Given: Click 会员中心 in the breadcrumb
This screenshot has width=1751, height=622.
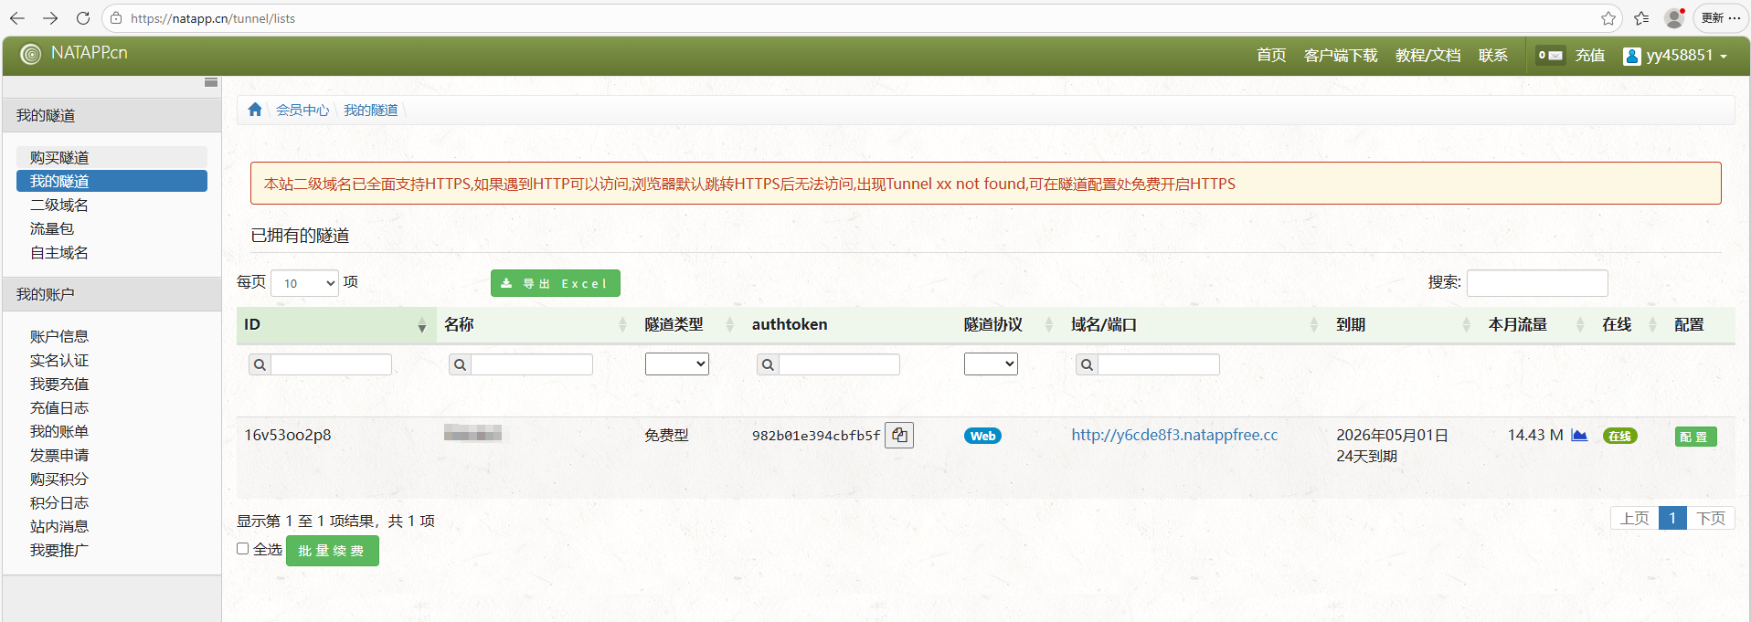Looking at the screenshot, I should tap(302, 110).
